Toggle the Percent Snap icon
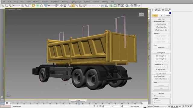The image size is (193, 108). pos(77,6)
